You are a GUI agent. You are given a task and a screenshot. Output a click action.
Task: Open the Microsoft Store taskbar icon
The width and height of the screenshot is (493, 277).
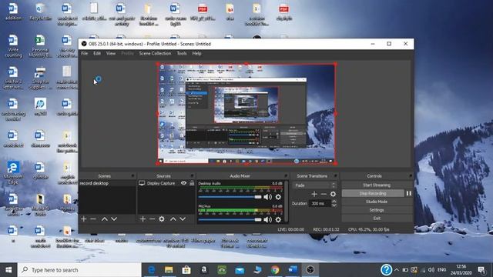(x=186, y=270)
